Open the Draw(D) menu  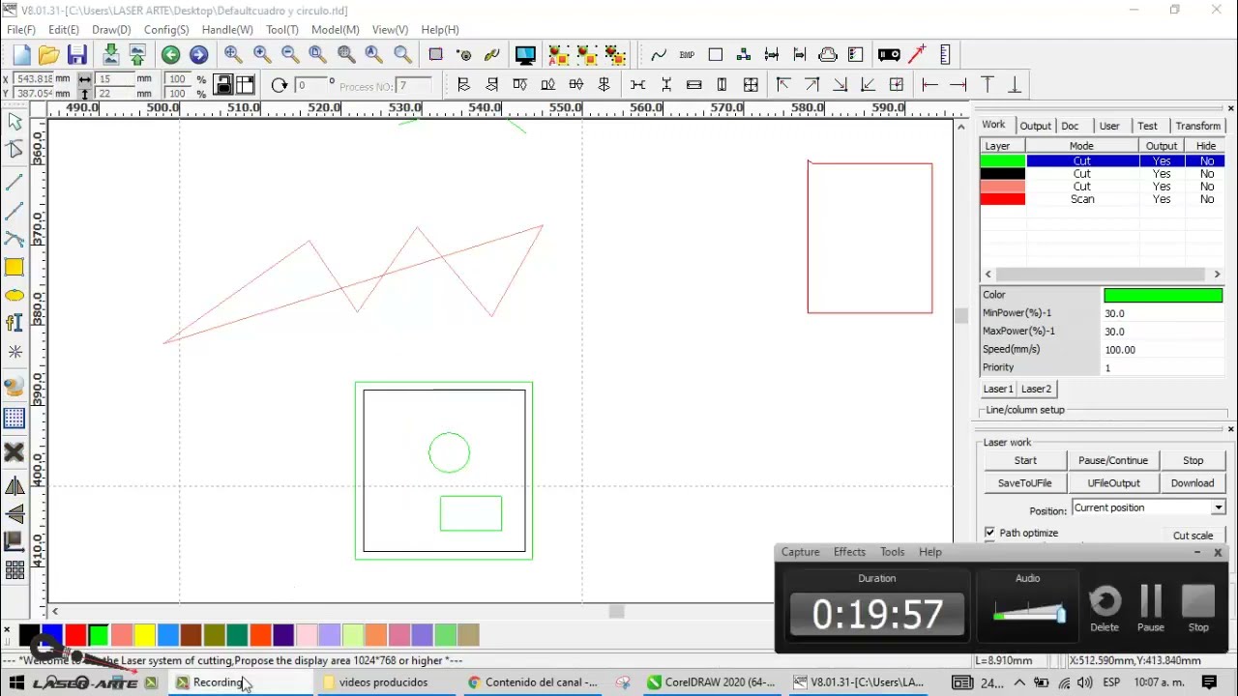(111, 30)
